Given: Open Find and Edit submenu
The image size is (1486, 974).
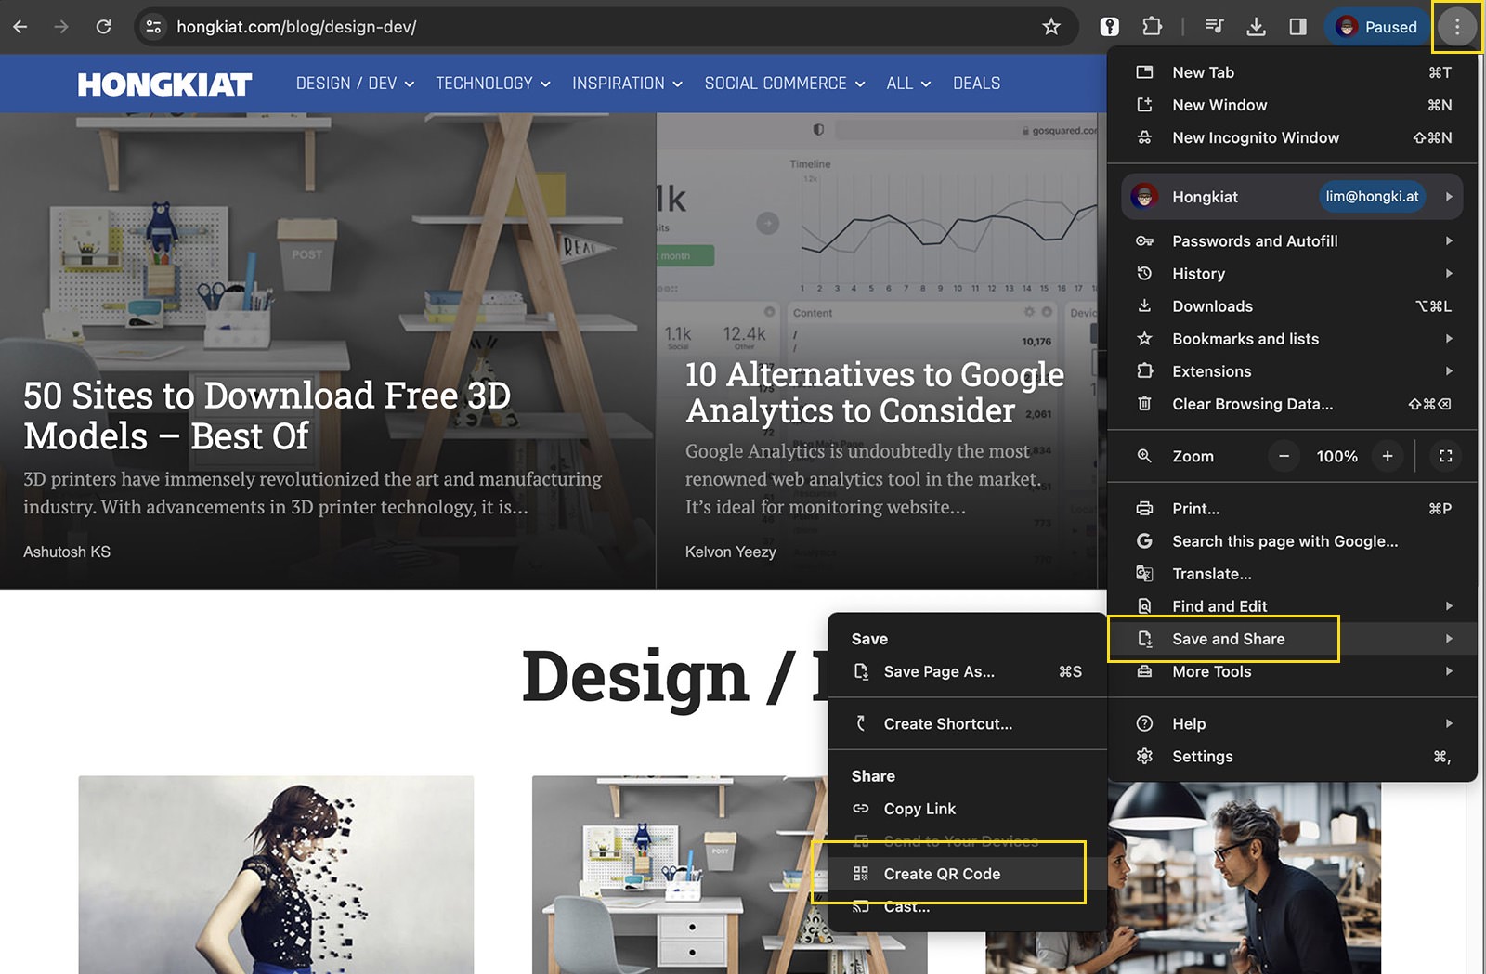Looking at the screenshot, I should 1292,606.
